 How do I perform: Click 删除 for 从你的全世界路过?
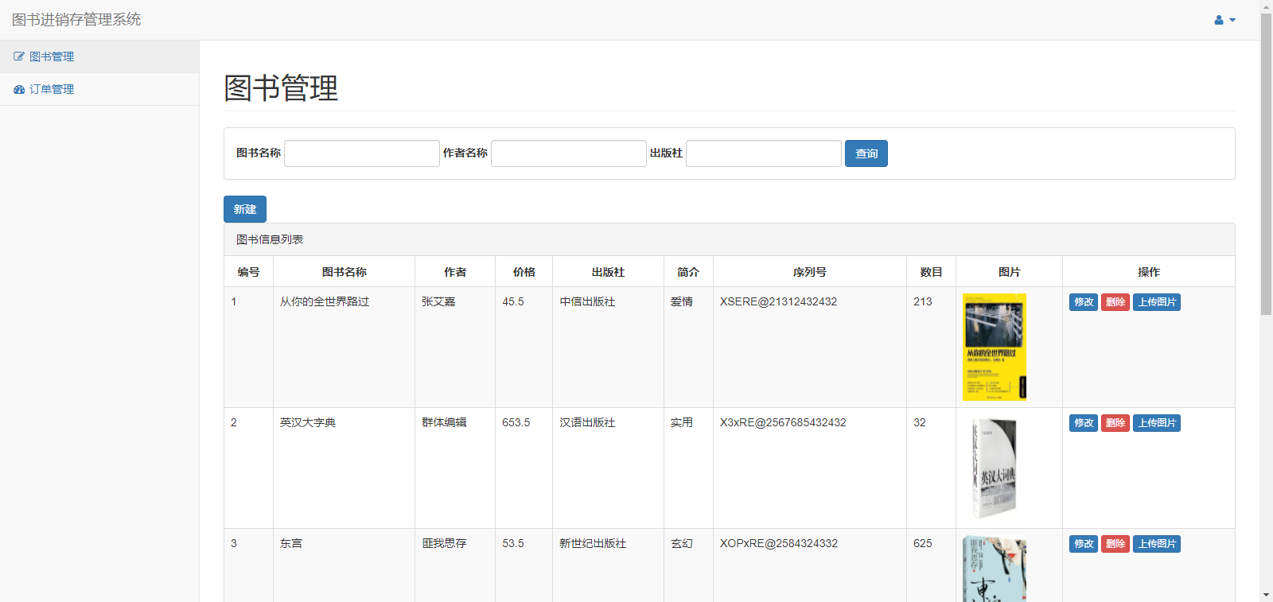pos(1115,302)
